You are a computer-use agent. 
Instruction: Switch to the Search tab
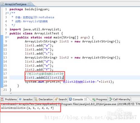pyautogui.click(x=61, y=100)
